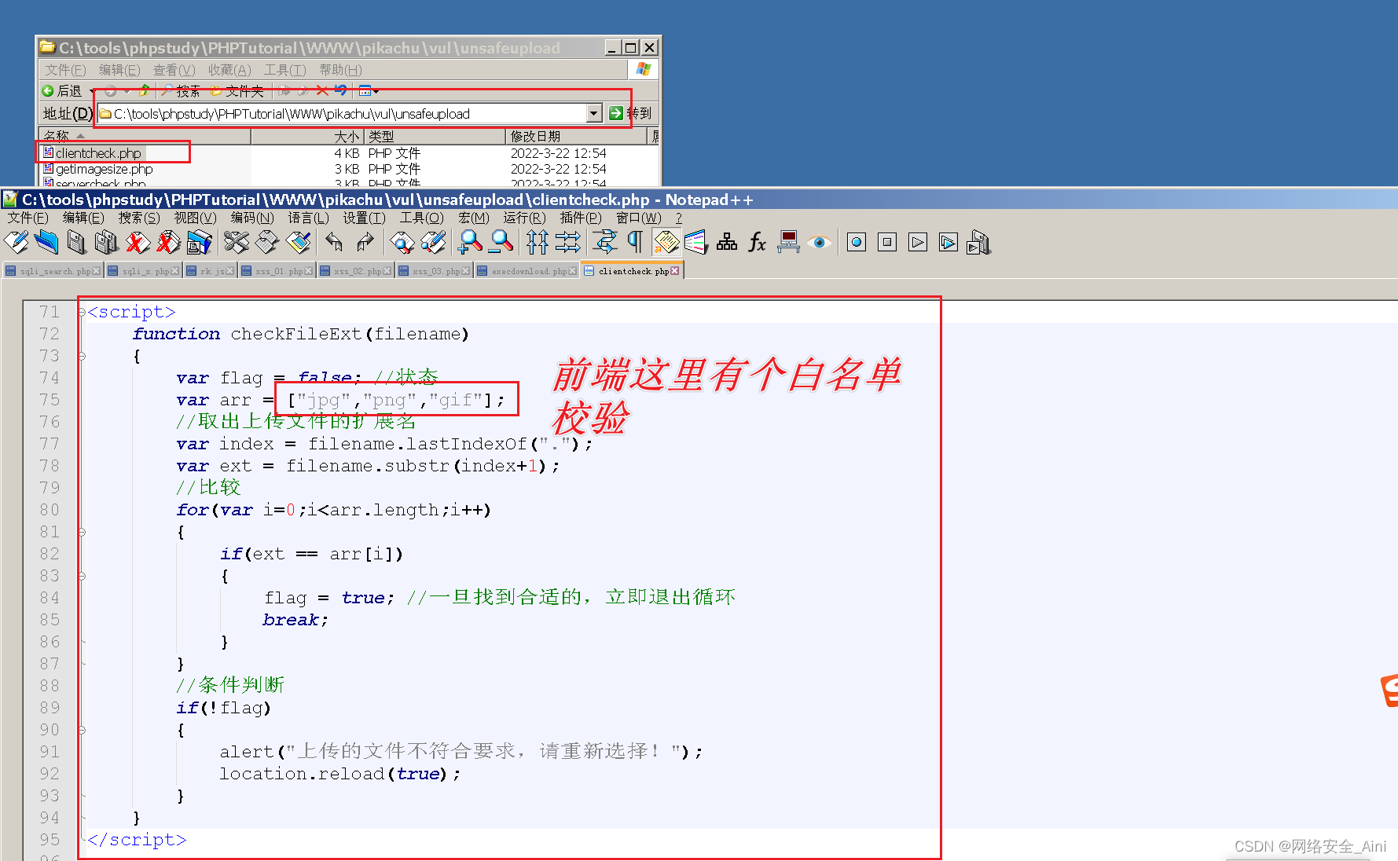Toggle synchronized horizontal scrolling
The width and height of the screenshot is (1398, 861).
tap(567, 242)
